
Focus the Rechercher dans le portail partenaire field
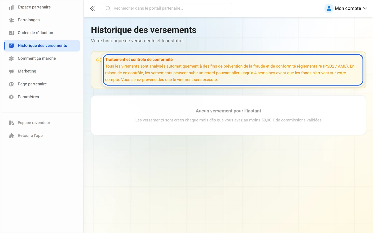(x=167, y=9)
